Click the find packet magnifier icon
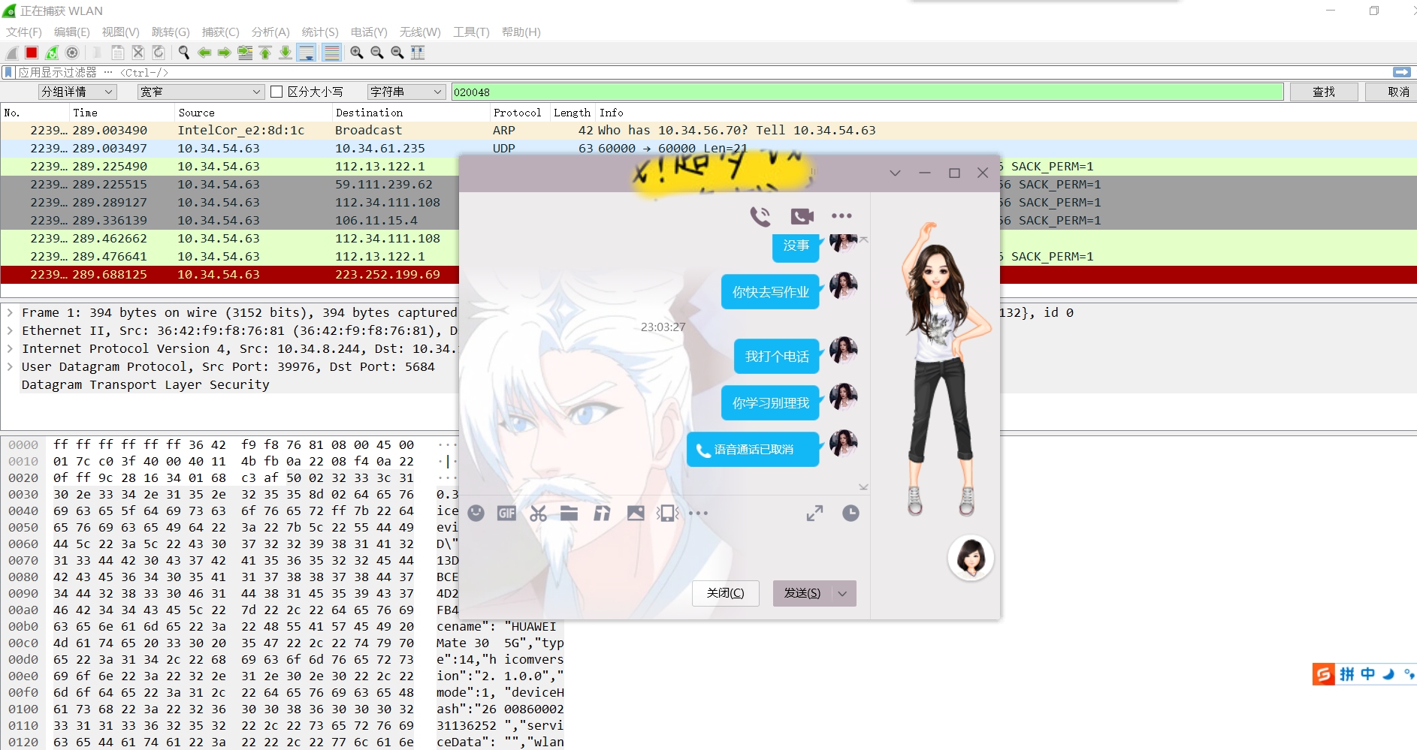 [x=184, y=53]
